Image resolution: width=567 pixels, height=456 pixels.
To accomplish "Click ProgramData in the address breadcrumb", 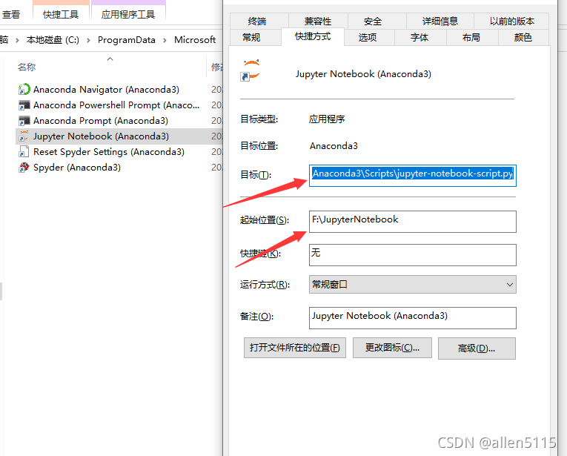I will point(127,40).
